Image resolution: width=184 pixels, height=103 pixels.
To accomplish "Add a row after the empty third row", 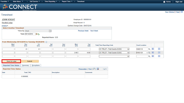I will click(x=153, y=56).
